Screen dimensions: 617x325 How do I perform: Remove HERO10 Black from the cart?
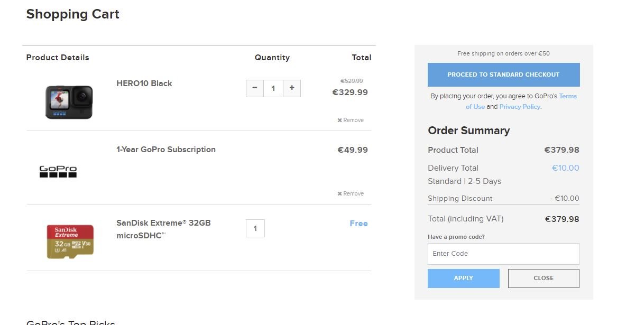(350, 120)
